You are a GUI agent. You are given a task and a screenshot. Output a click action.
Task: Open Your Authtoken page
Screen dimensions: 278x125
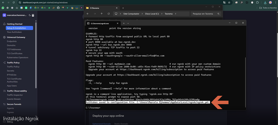pyautogui.click(x=14, y=32)
